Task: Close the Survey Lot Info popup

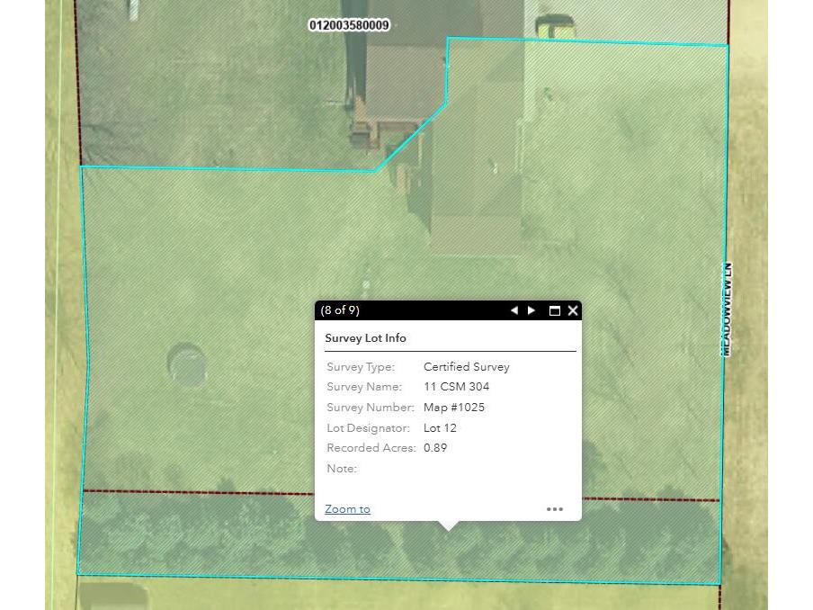Action: coord(573,310)
